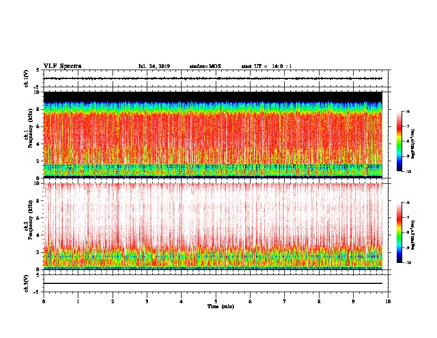Click the time axis tick label '7'
Image resolution: width=437 pixels, height=338 pixels.
285,302
